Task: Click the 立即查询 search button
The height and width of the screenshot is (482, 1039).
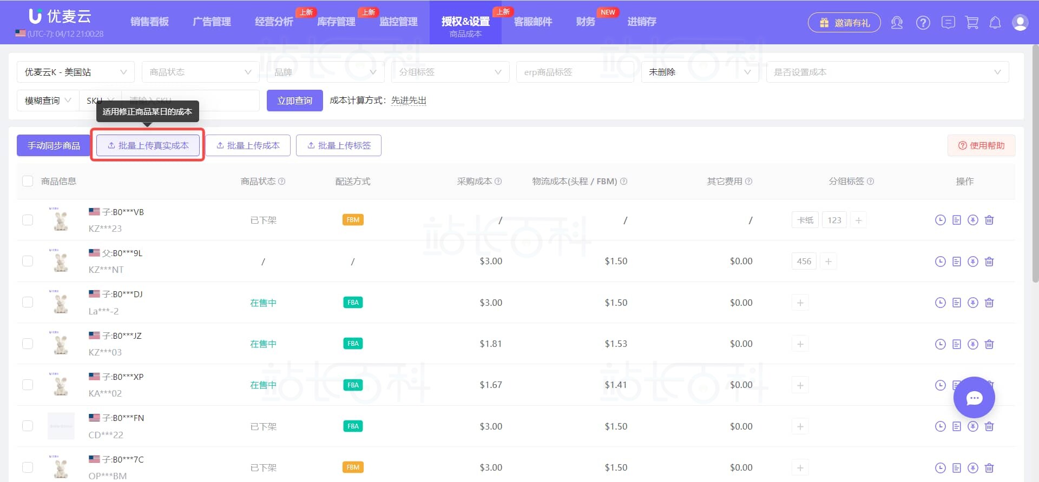Action: click(295, 101)
